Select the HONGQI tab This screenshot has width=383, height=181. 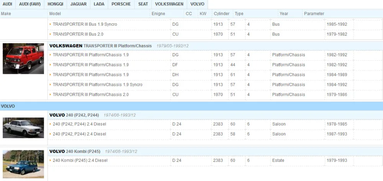click(x=55, y=4)
